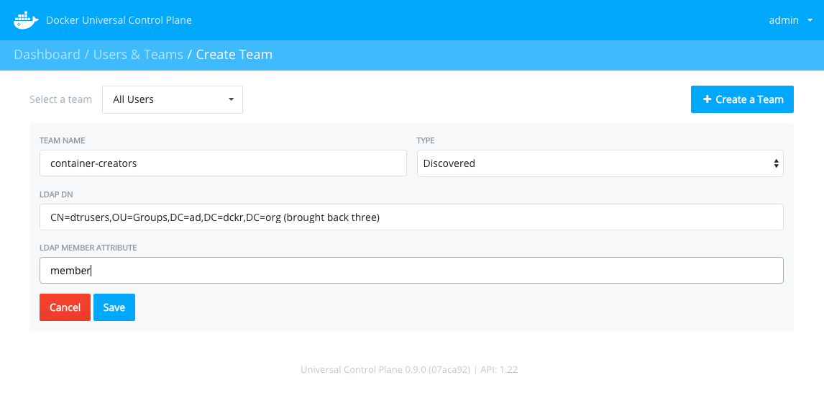Viewport: 824px width, 393px height.
Task: Go to Dashboard breadcrumb
Action: (x=47, y=54)
